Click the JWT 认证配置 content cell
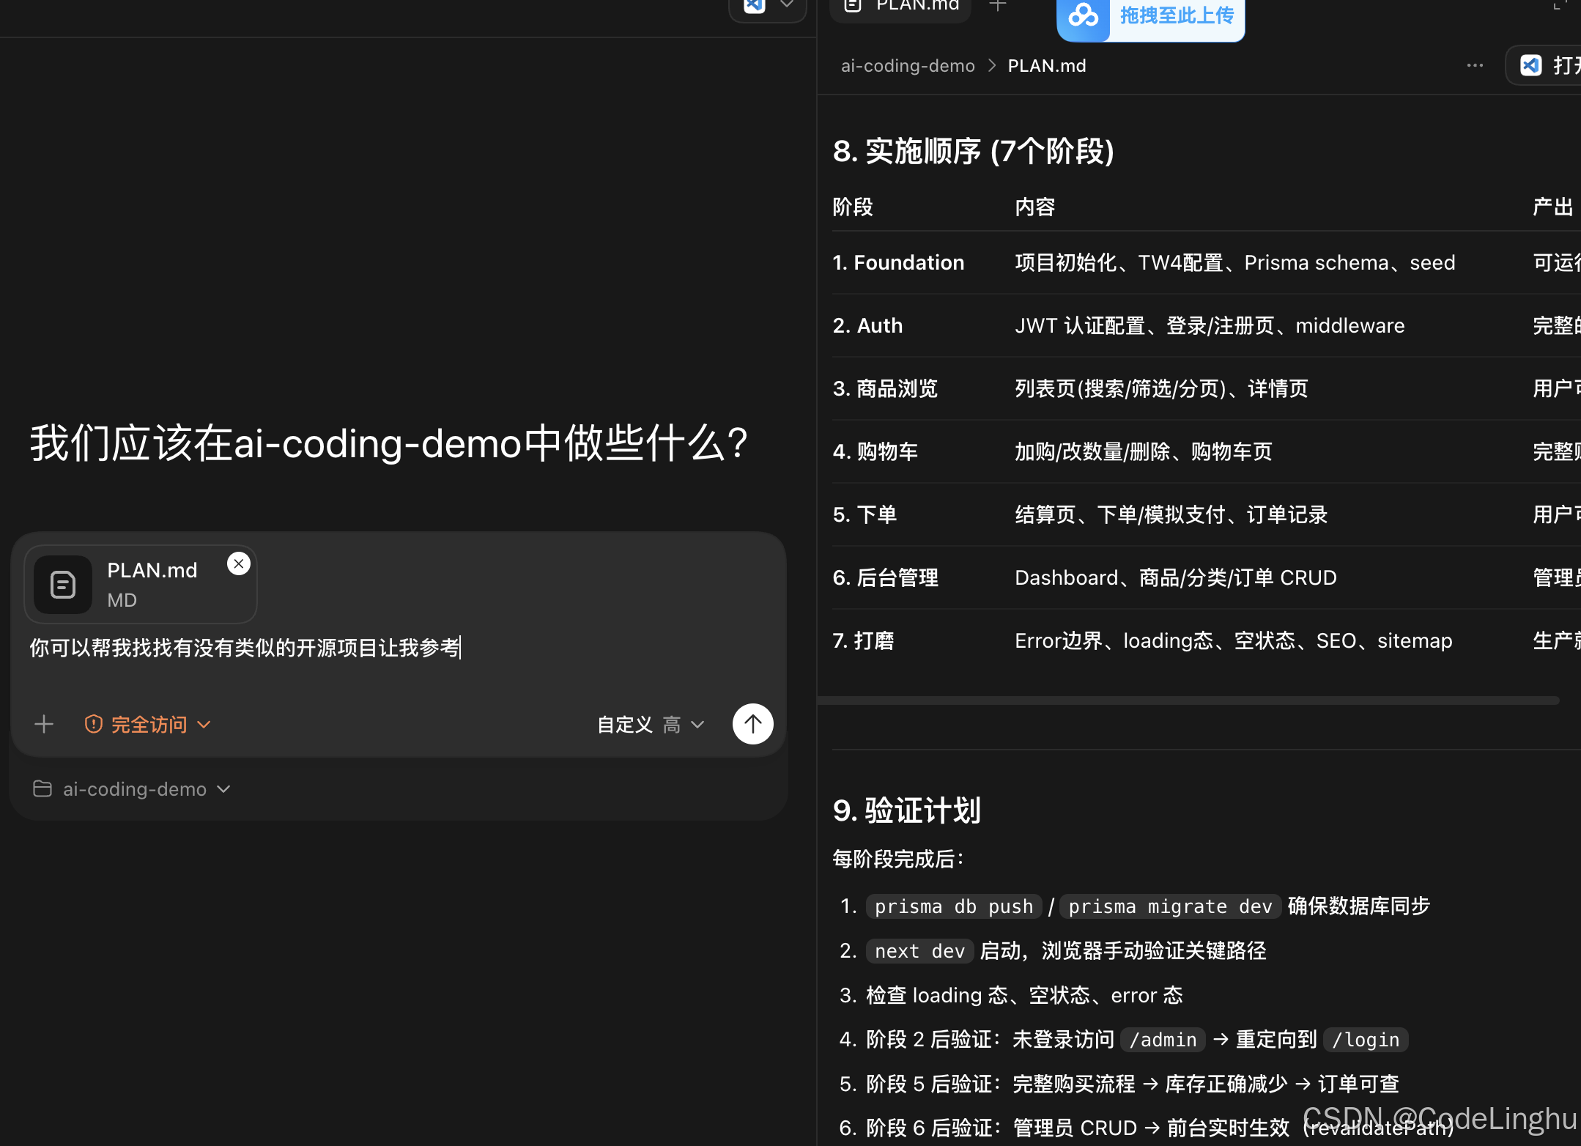1581x1146 pixels. click(1210, 325)
